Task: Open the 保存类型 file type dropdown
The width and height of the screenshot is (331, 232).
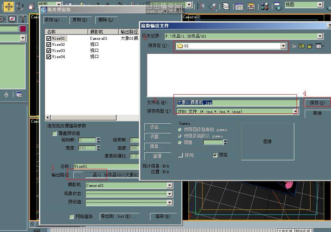Action: coord(295,112)
